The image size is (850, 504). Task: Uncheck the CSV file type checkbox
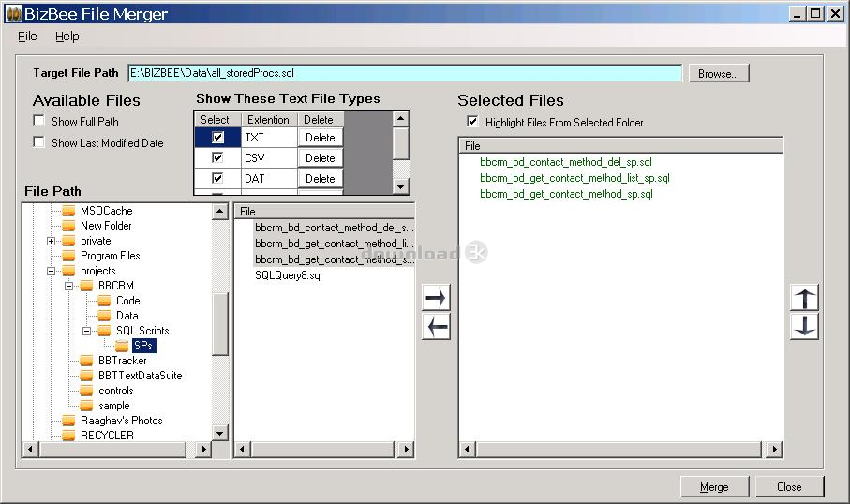tap(217, 157)
